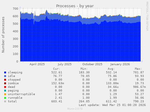Screen dimensions: 150x112
Task: Click the 'October 2025' x-axis label
Action: click(x=92, y=64)
